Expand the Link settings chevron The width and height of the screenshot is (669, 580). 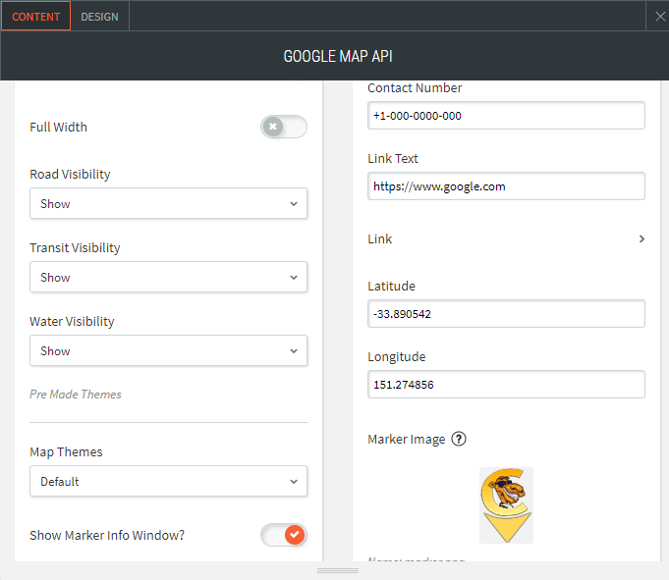[x=641, y=238]
